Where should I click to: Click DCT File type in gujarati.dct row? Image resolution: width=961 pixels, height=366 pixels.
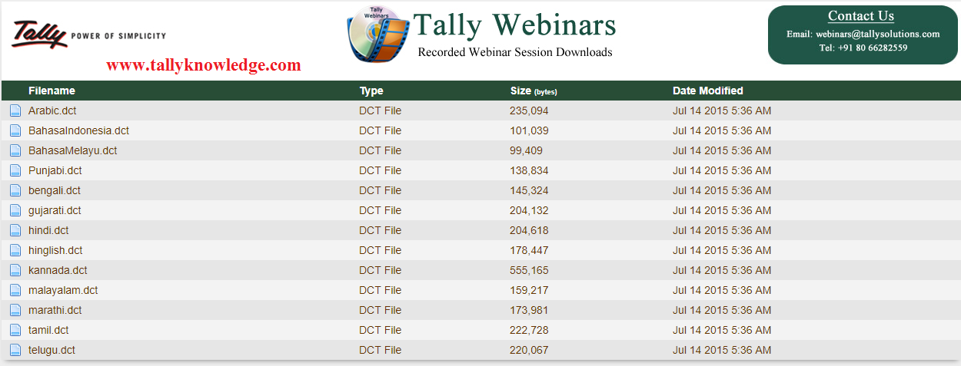point(380,210)
